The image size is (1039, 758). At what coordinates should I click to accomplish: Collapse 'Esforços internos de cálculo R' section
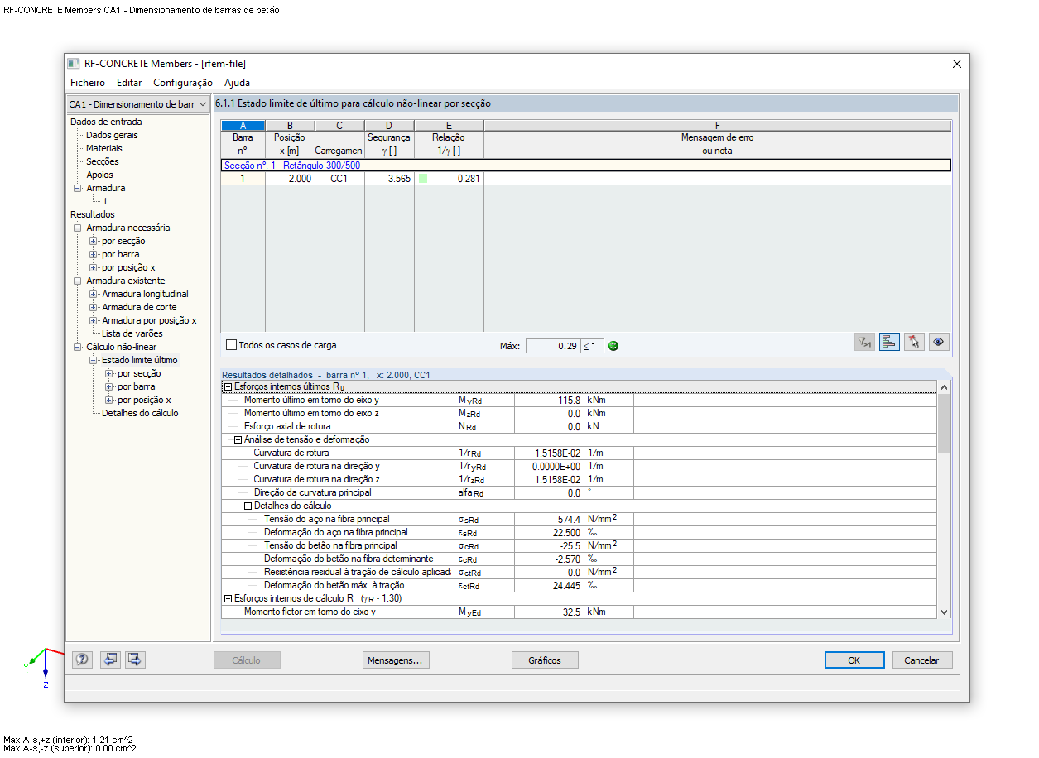(x=228, y=598)
